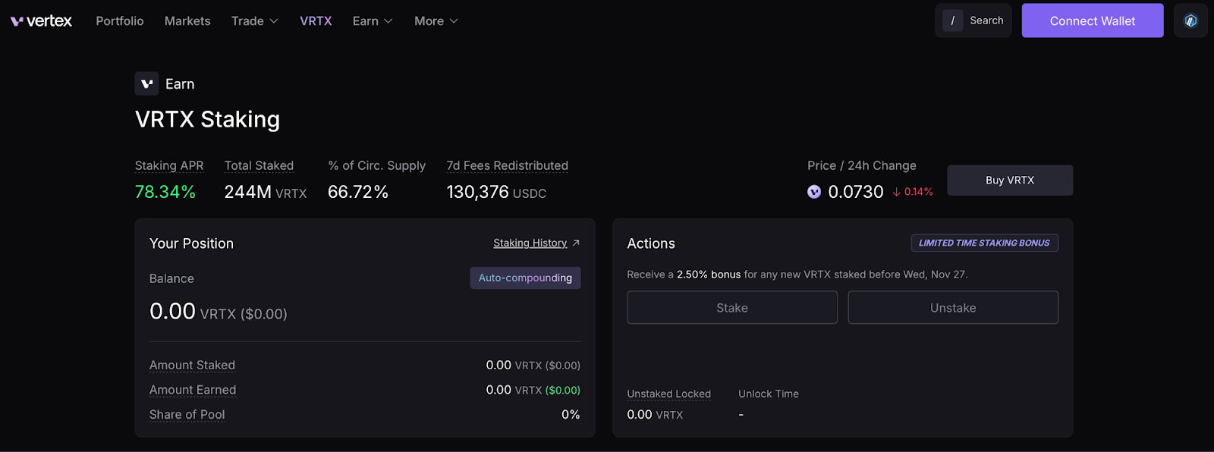
Task: Select the VRTX nav item
Action: click(x=316, y=21)
